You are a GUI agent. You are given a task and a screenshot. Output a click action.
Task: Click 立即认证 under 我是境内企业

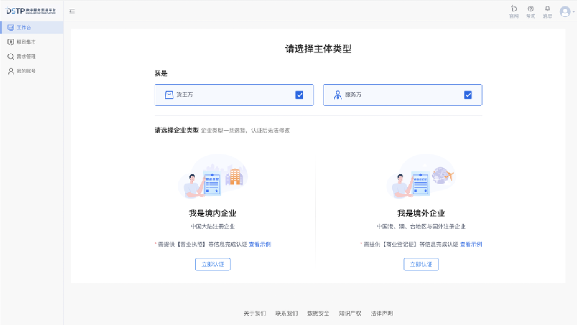213,264
